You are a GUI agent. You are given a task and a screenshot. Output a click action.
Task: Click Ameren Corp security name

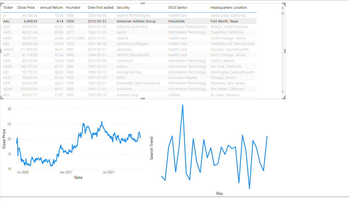[127, 95]
